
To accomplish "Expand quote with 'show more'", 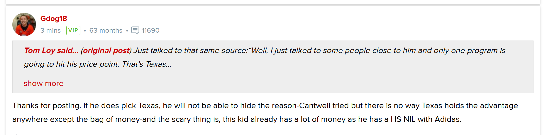I will pos(43,83).
